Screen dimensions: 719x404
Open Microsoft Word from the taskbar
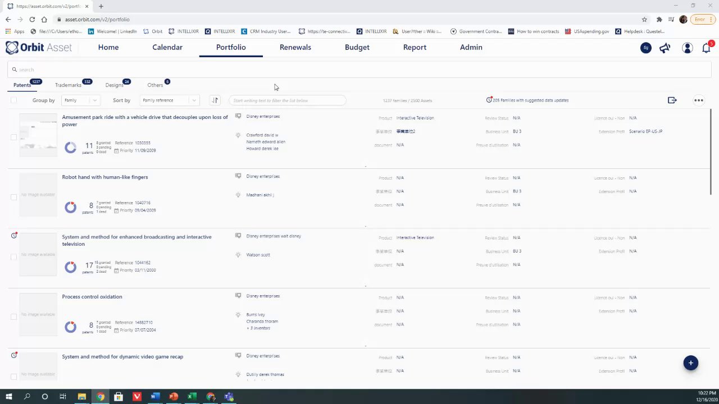tap(155, 397)
